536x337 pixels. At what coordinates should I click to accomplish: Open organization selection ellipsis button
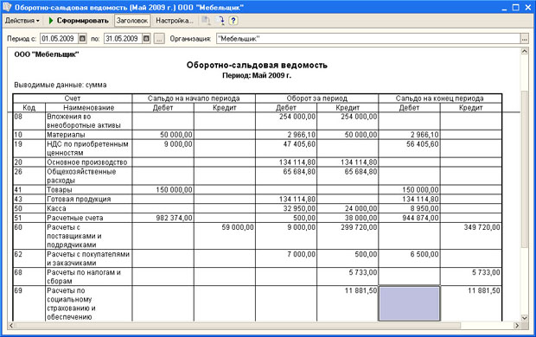pyautogui.click(x=525, y=39)
